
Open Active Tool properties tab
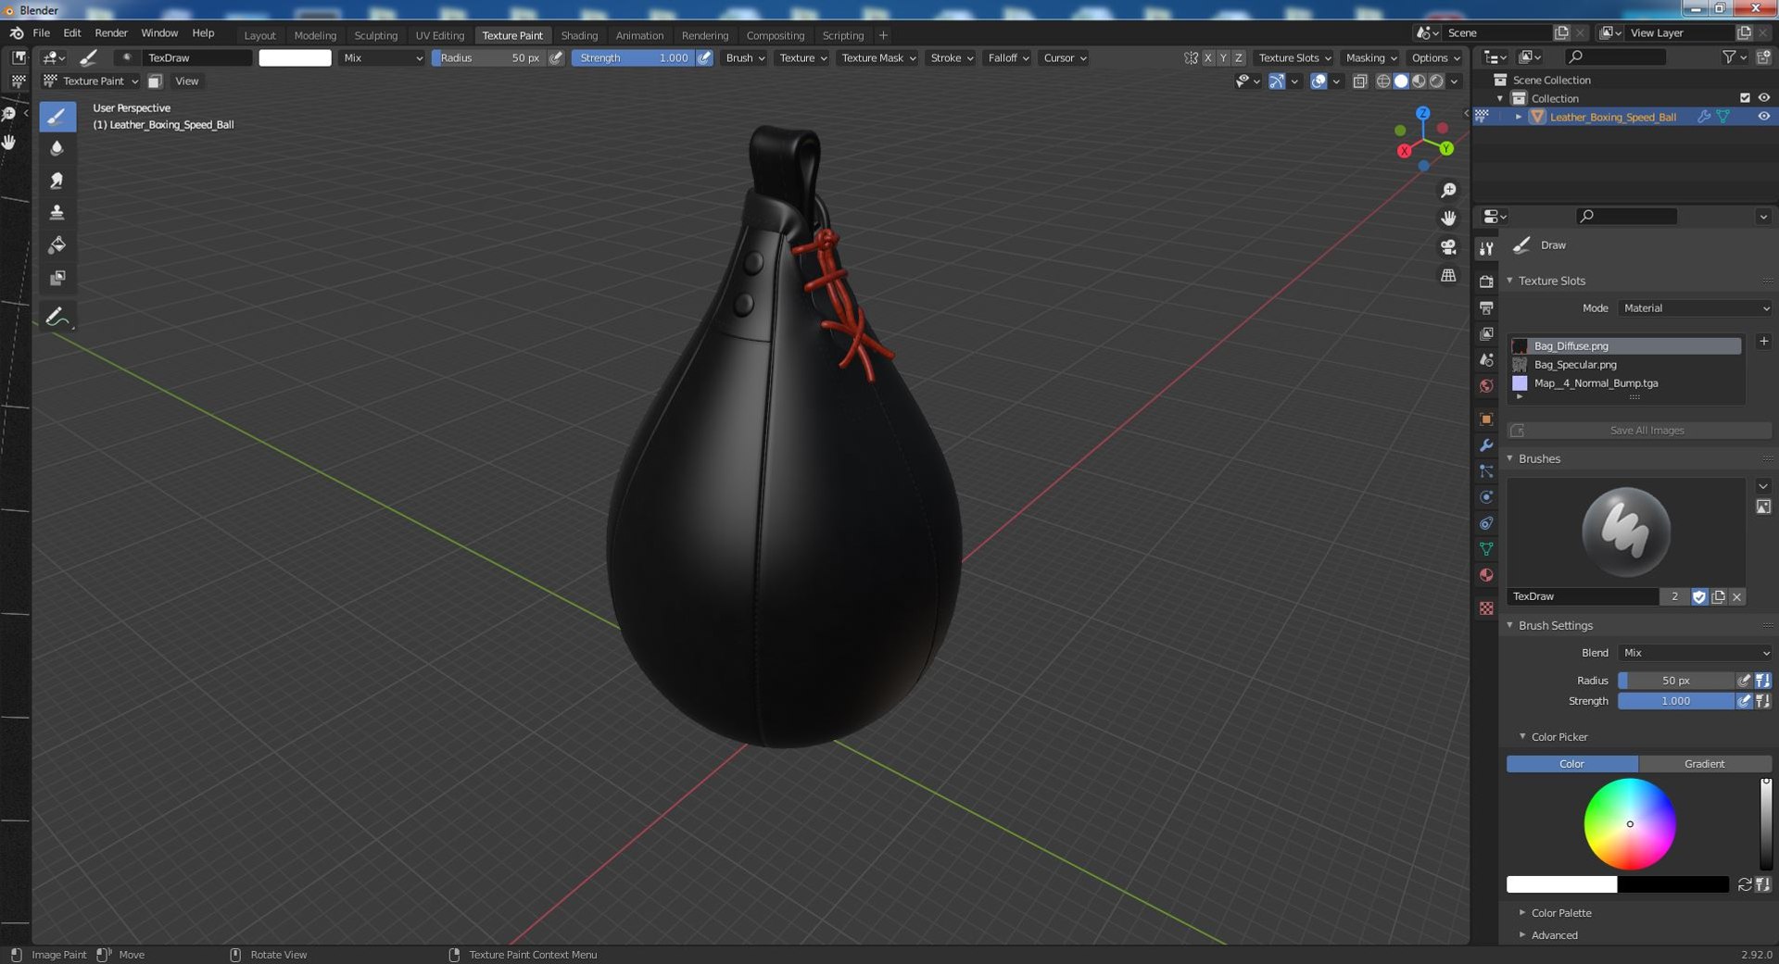[1486, 248]
